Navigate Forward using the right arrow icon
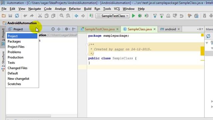The image size is (213, 120). (83, 16)
